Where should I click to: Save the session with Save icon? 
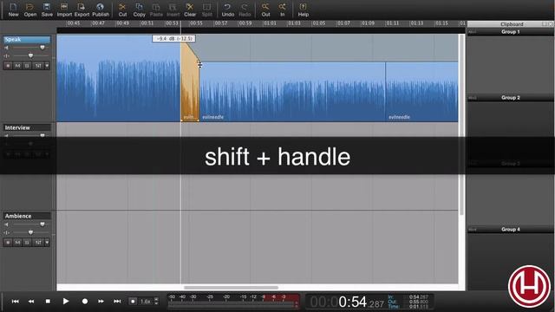pos(47,10)
